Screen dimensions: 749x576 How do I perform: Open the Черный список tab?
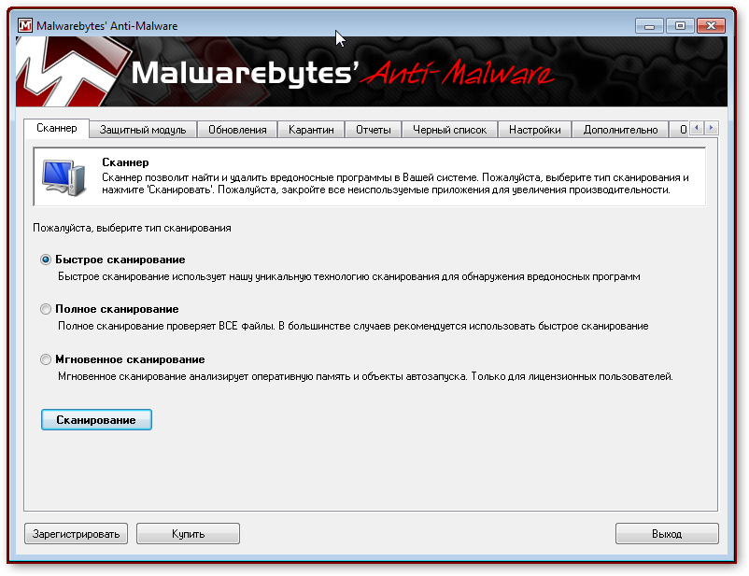[x=449, y=130]
